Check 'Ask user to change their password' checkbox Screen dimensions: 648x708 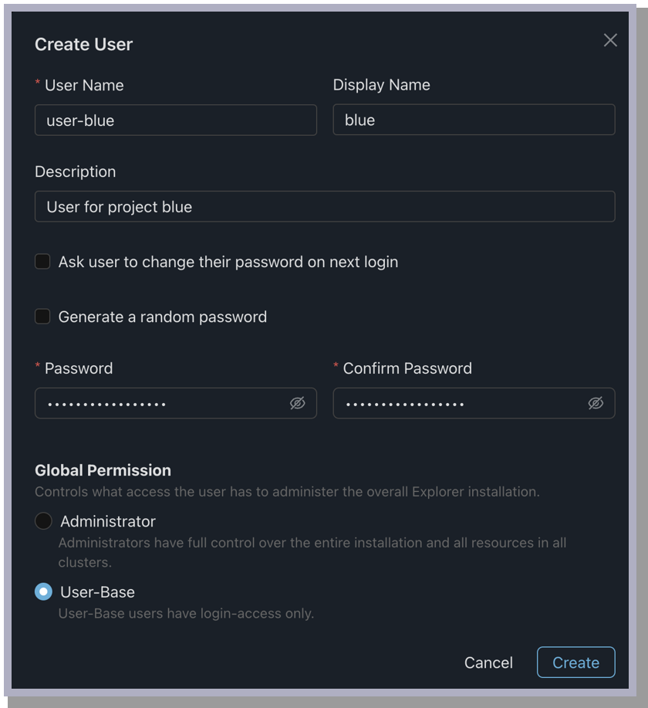pyautogui.click(x=43, y=262)
